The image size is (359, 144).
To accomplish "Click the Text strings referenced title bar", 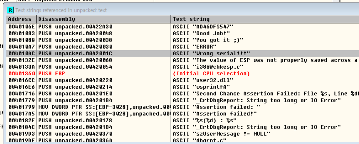I will click(x=134, y=10).
